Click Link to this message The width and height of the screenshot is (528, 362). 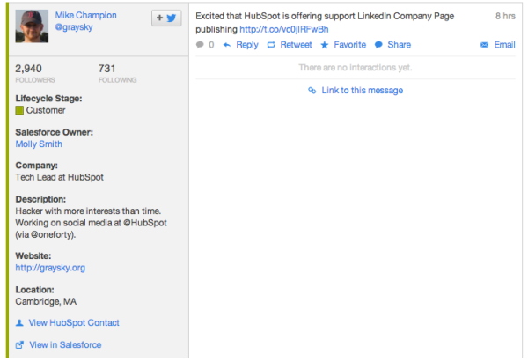(x=363, y=91)
